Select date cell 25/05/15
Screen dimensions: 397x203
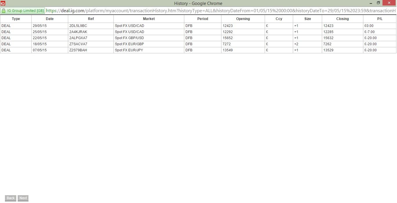click(50, 32)
